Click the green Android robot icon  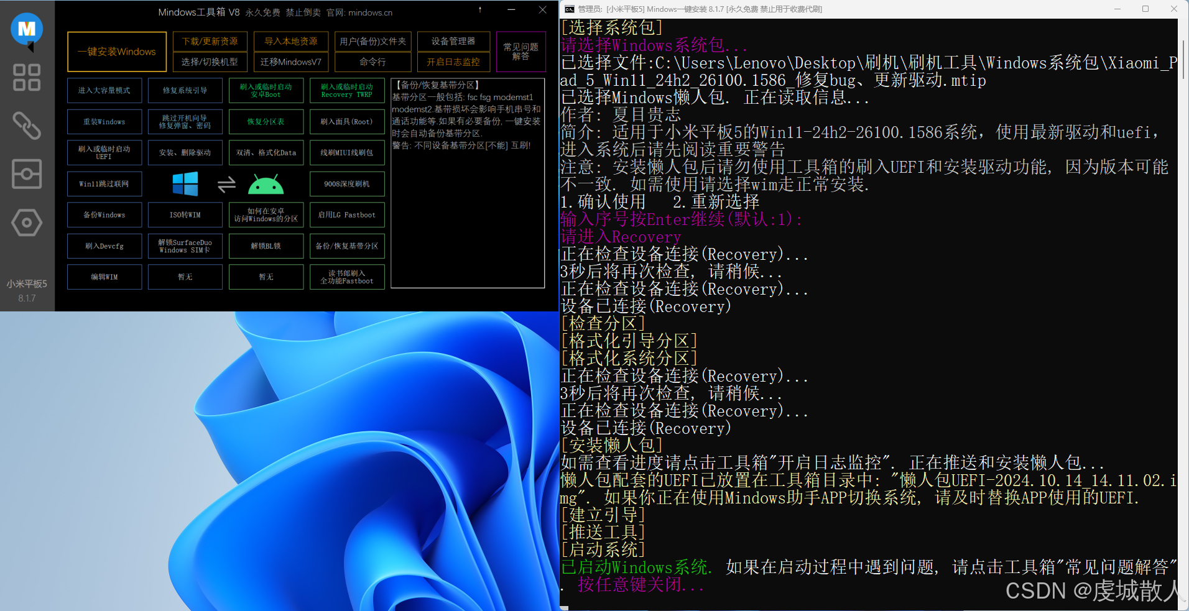[266, 185]
